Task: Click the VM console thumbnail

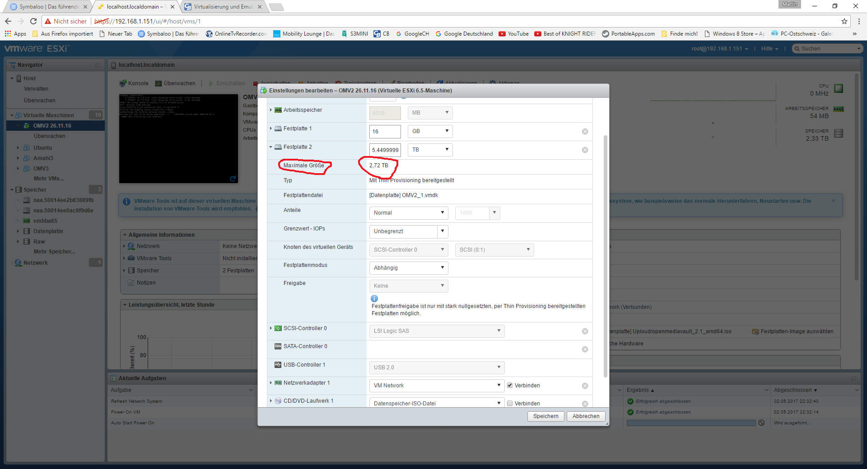Action: click(x=178, y=138)
